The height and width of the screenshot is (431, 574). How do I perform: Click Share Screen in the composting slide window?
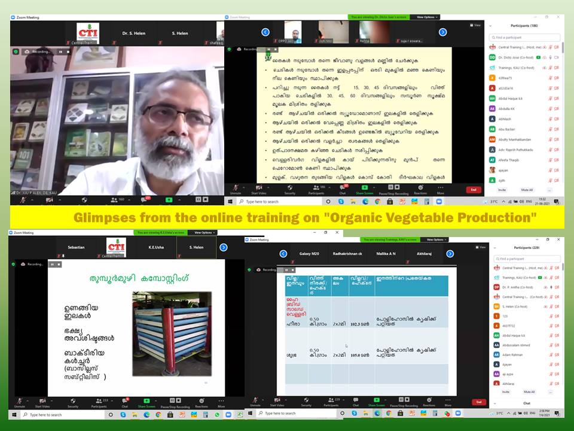[x=146, y=403]
